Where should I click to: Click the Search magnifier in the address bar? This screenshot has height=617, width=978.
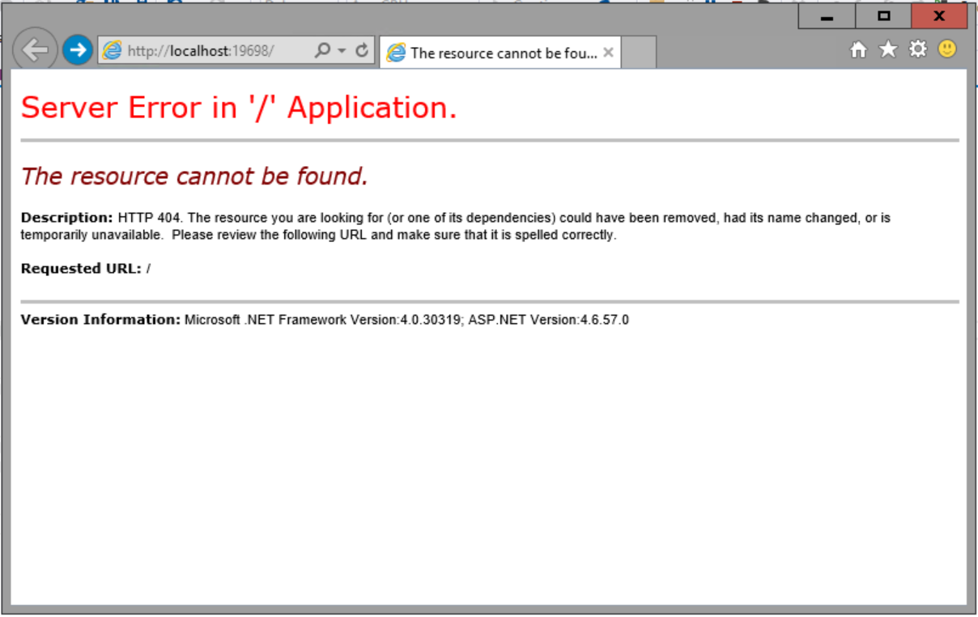click(322, 51)
